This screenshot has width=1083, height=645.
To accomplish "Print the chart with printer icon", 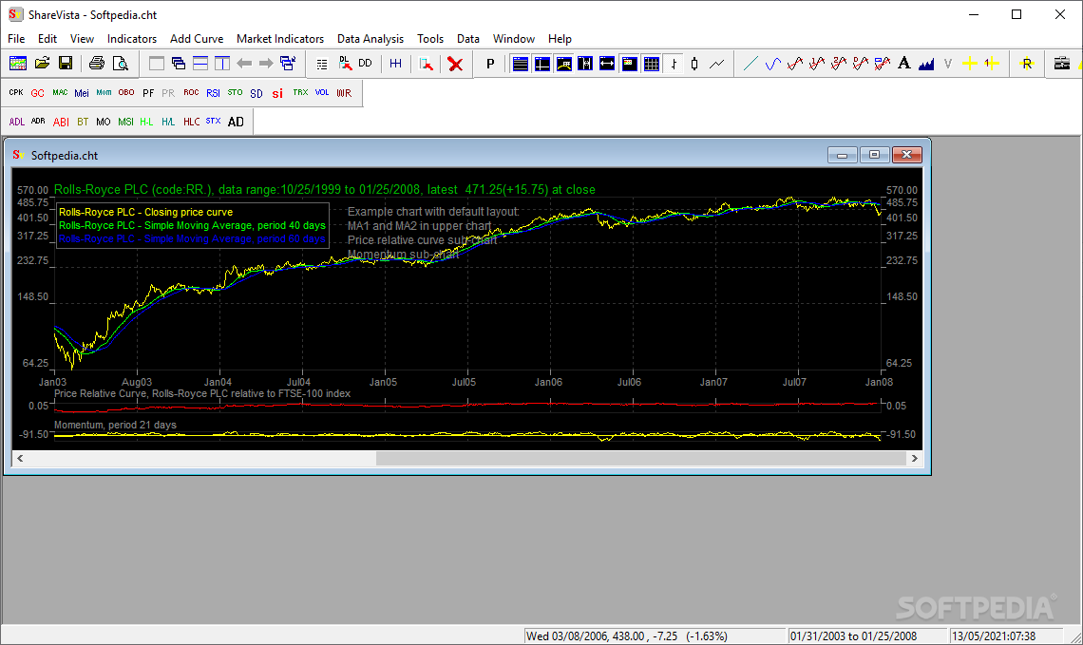I will click(x=97, y=64).
